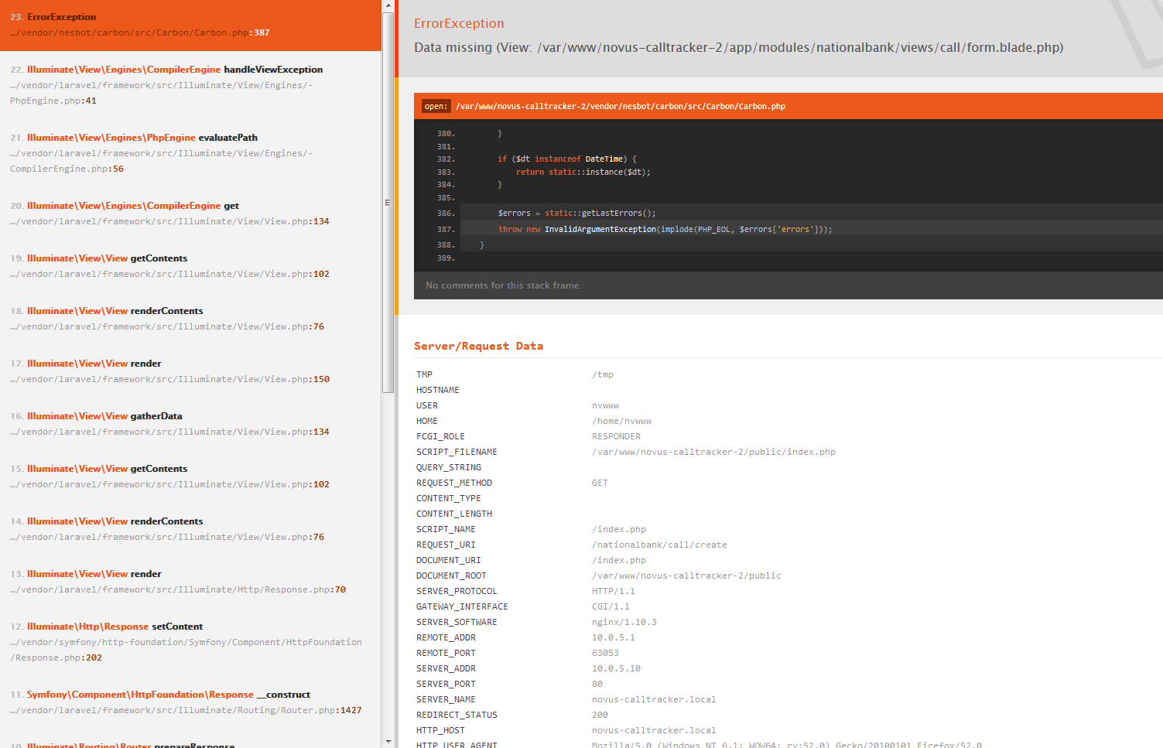Click SERVER_NAME value 'novus-calltracker.local'

(654, 699)
